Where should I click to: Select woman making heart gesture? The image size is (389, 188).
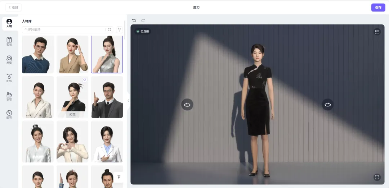(72, 142)
